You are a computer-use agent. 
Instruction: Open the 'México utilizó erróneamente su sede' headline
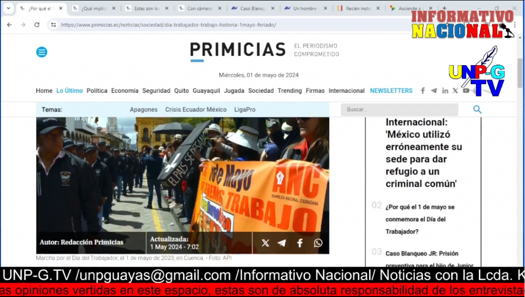coord(424,153)
